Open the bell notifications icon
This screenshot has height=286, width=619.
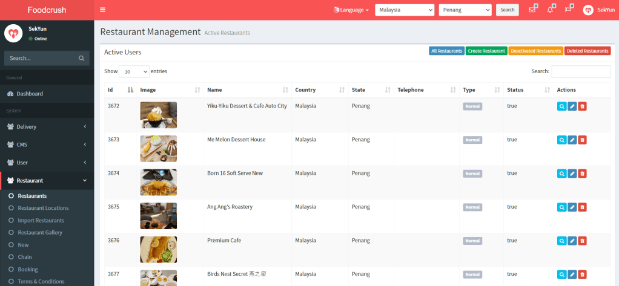click(550, 10)
